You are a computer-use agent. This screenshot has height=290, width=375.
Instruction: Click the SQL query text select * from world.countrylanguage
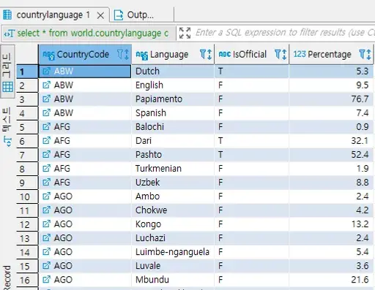click(x=93, y=33)
